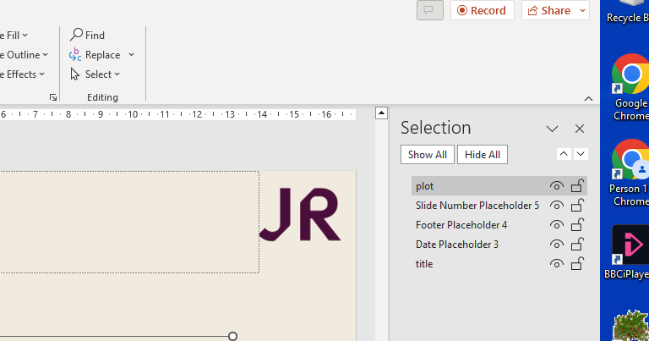Expand the Share button dropdown
Image resolution: width=649 pixels, height=341 pixels.
coord(581,11)
